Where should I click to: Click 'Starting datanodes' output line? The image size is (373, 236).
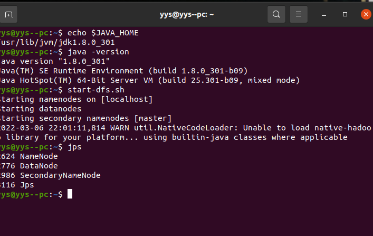tap(41, 109)
